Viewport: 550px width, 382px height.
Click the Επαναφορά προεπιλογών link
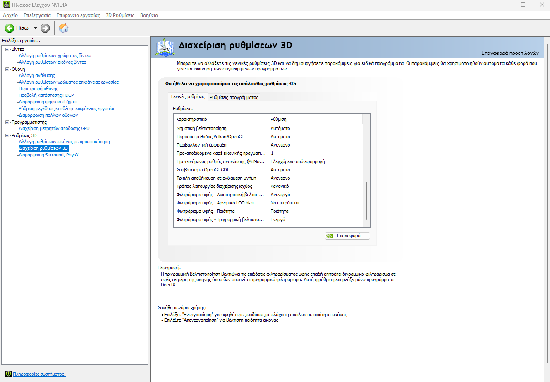point(510,53)
